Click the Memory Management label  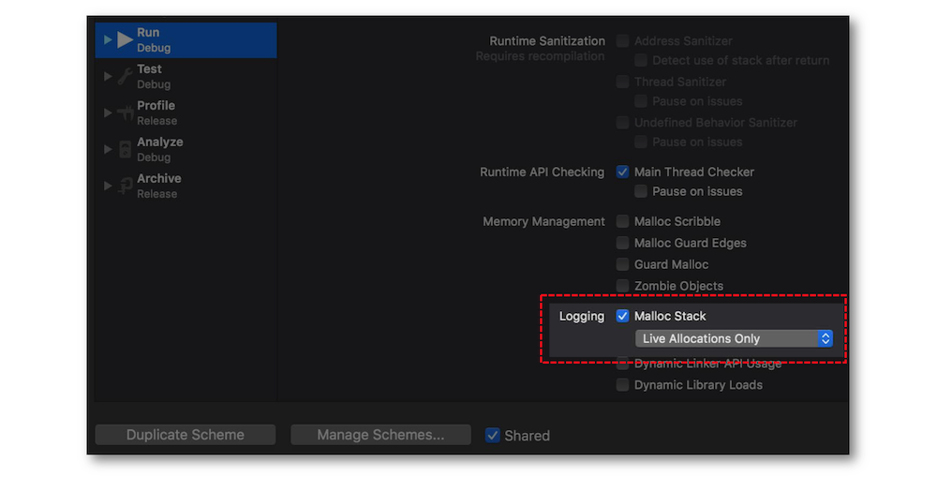(543, 222)
